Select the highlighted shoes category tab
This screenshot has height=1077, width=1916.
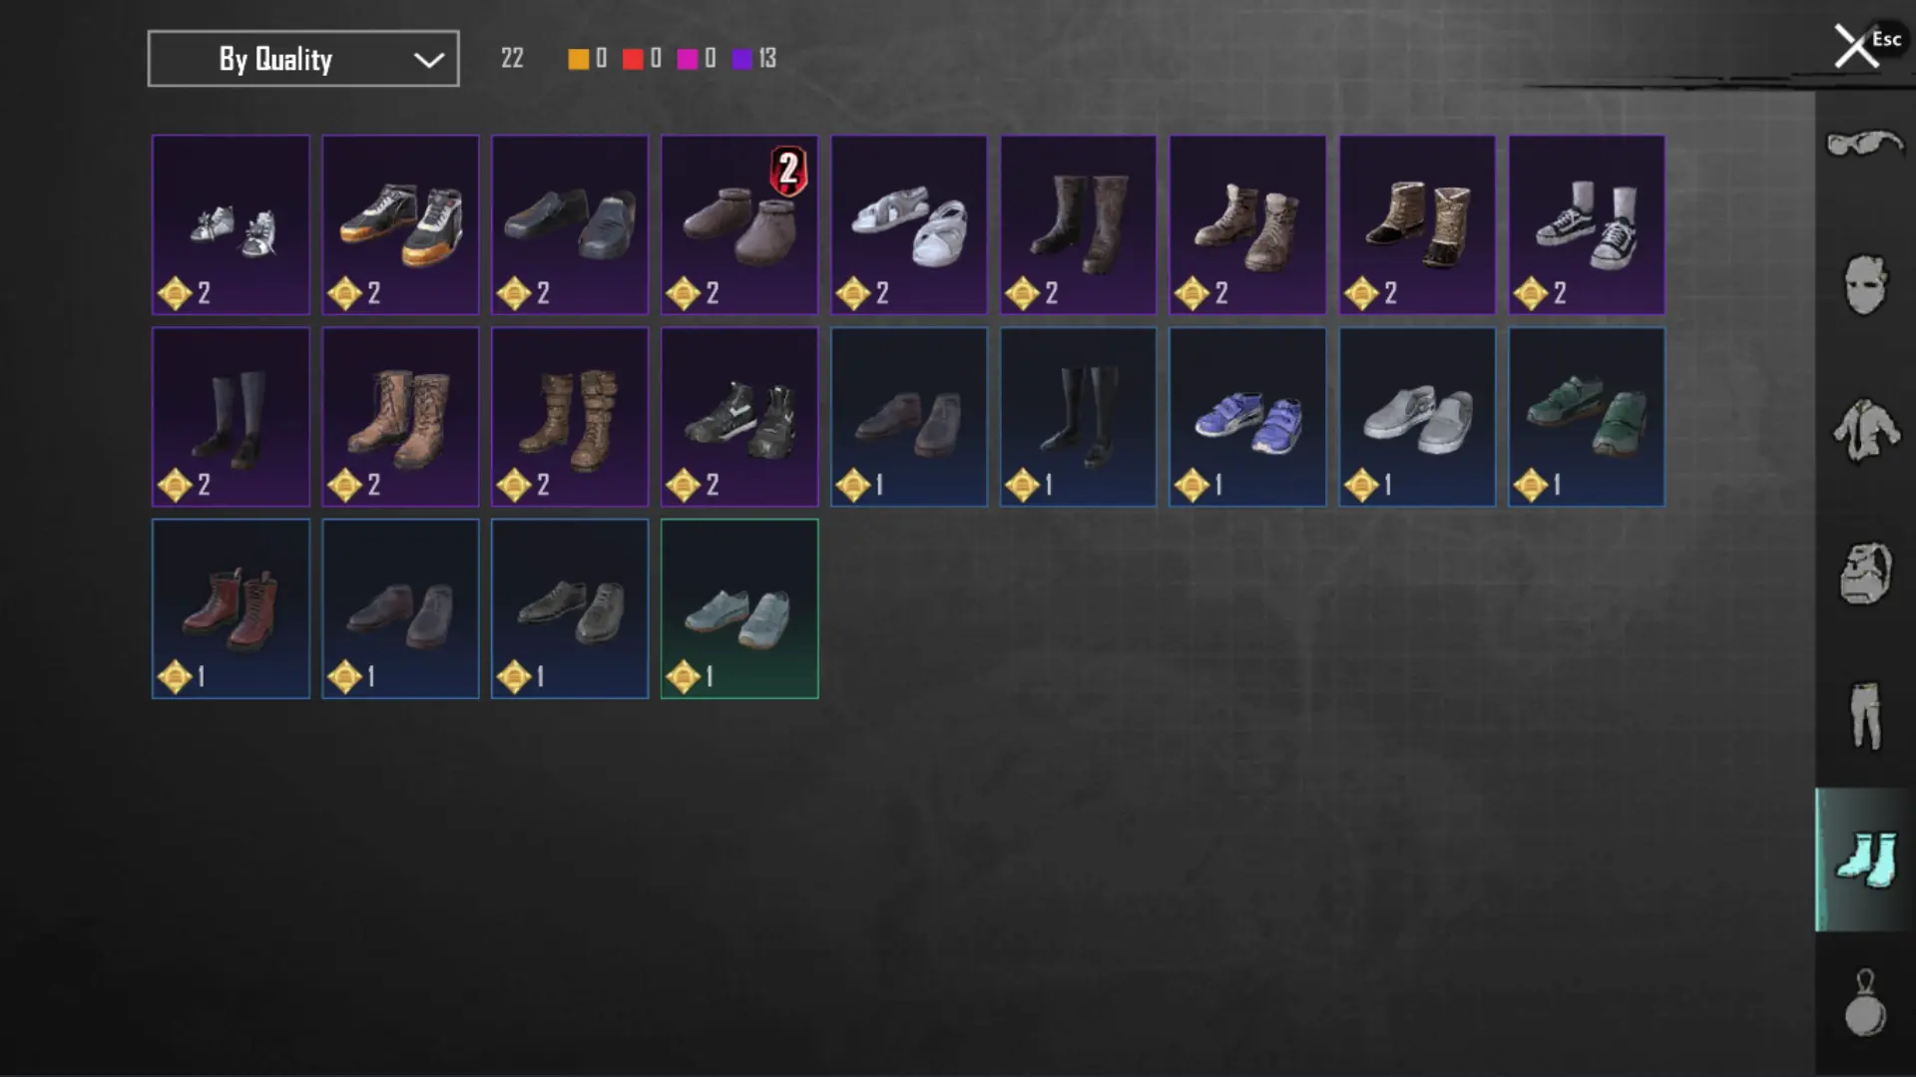pyautogui.click(x=1864, y=860)
